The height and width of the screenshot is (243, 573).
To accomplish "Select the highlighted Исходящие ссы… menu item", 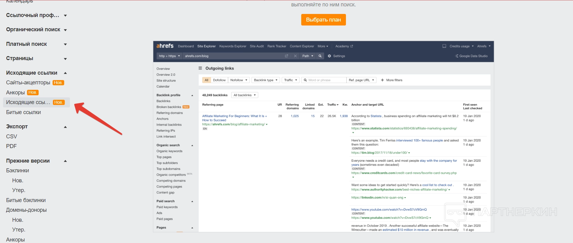I will (28, 102).
